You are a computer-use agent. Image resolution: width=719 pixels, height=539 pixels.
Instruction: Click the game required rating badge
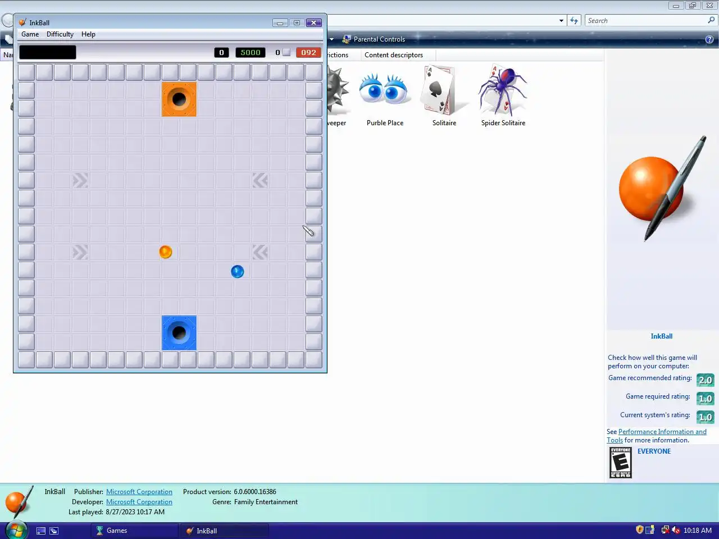point(705,399)
